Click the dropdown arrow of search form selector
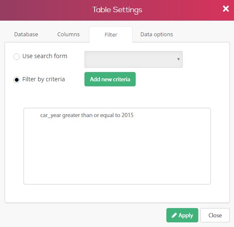The height and width of the screenshot is (227, 234). [178, 59]
